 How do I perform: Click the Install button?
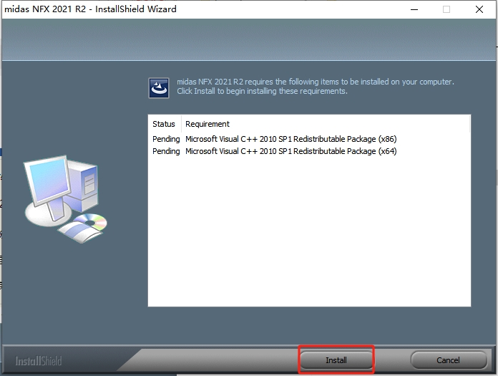click(336, 360)
